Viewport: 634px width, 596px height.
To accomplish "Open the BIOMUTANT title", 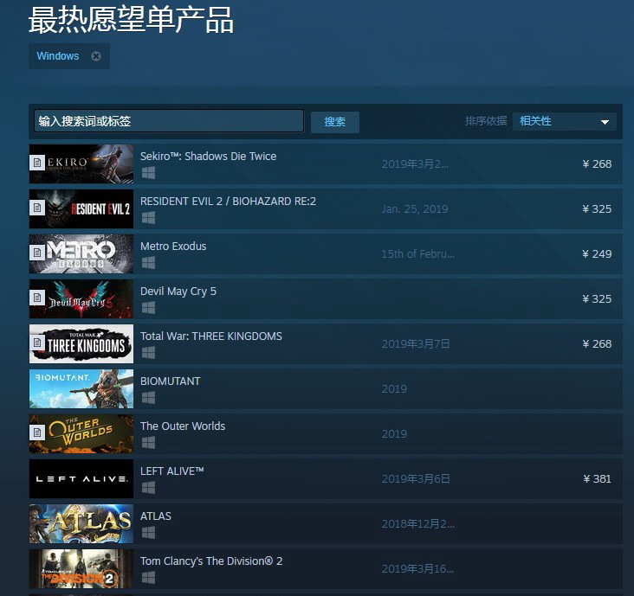I will coord(171,381).
